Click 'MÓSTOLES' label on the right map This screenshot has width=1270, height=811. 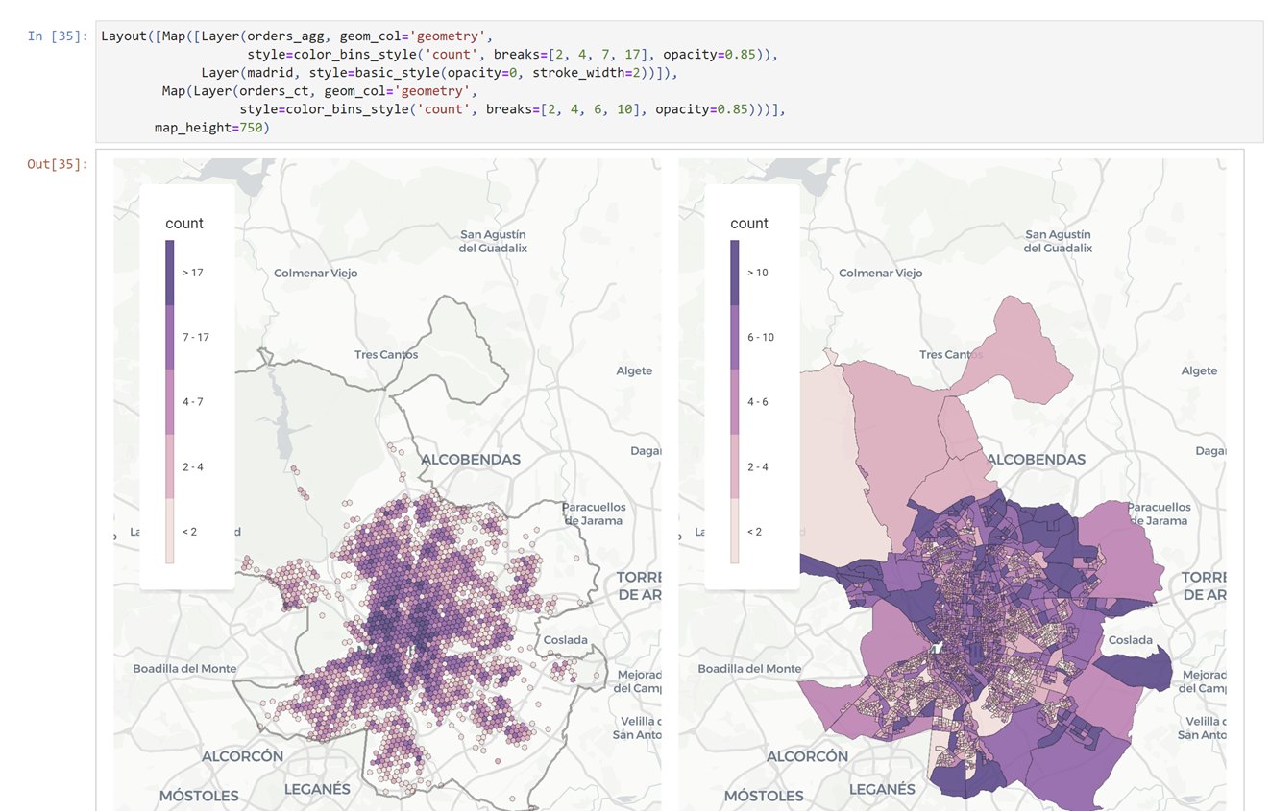[x=764, y=796]
